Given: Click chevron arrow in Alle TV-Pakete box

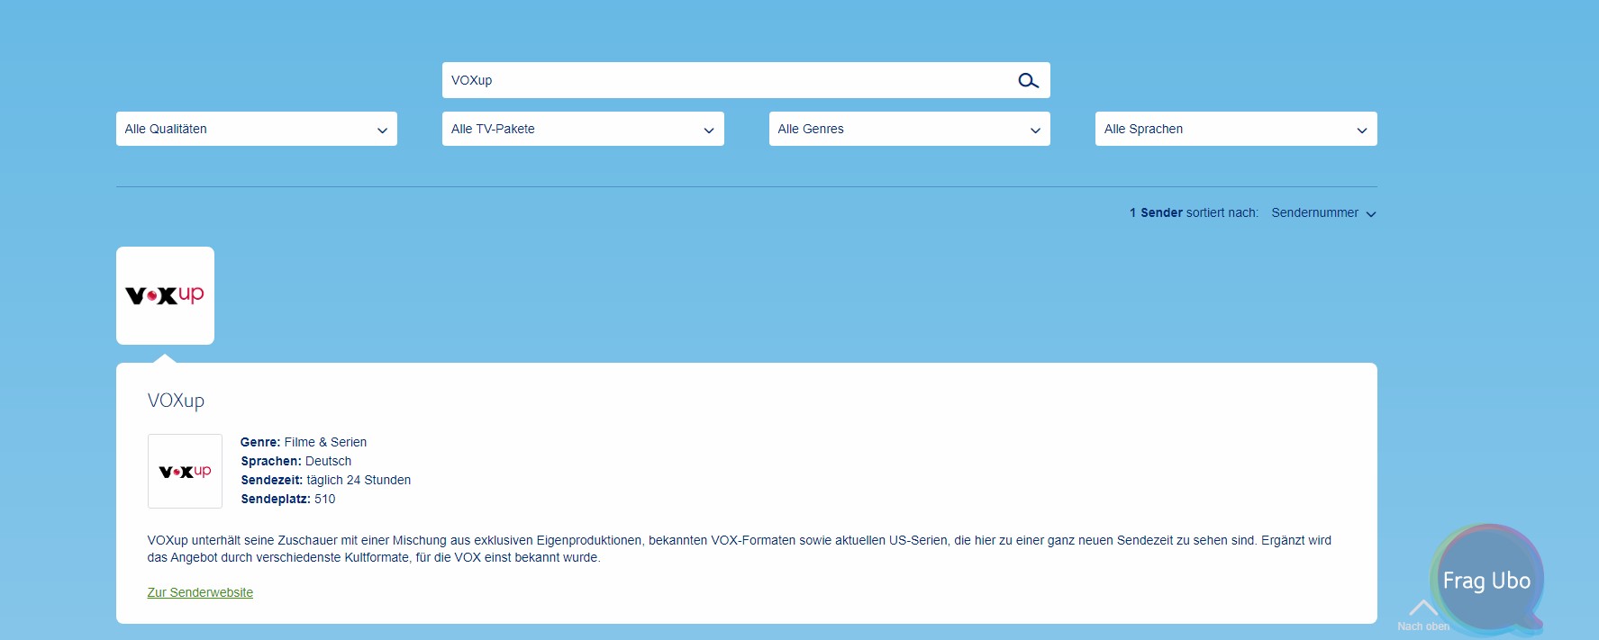Looking at the screenshot, I should point(709,131).
